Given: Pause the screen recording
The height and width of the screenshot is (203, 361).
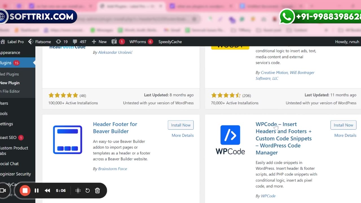Looking at the screenshot, I should tap(37, 191).
